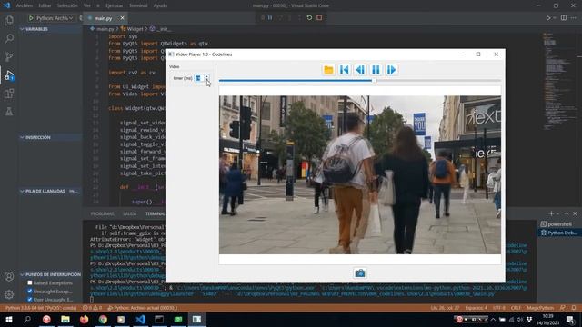This screenshot has height=327, width=582.
Task: Switch to the PROBLEMAS panel tab
Action: tap(103, 214)
